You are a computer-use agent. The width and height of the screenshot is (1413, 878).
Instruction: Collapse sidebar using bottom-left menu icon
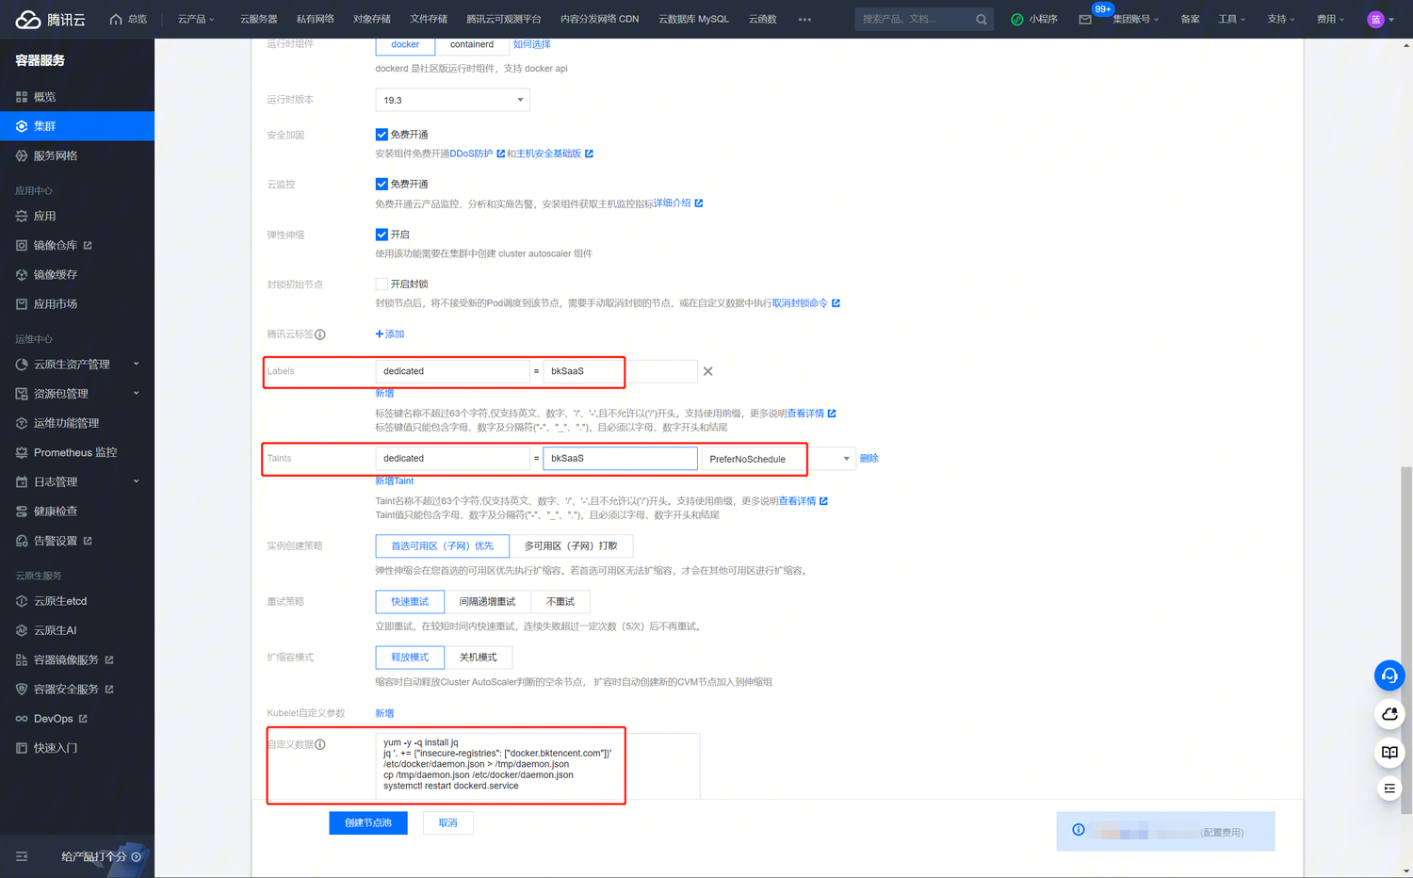pyautogui.click(x=22, y=856)
